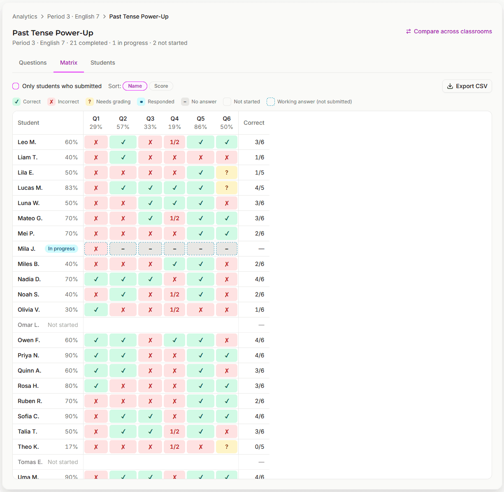The height and width of the screenshot is (492, 504).
Task: Click Liam T.'s incorrect Q5 cell
Action: click(x=201, y=157)
